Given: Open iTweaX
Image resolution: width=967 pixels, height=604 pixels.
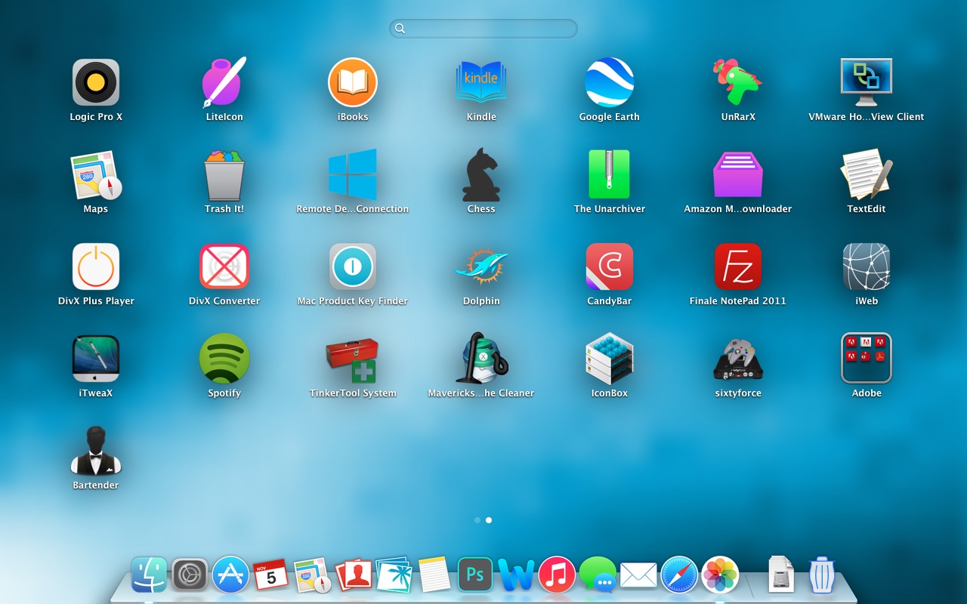Looking at the screenshot, I should point(96,359).
